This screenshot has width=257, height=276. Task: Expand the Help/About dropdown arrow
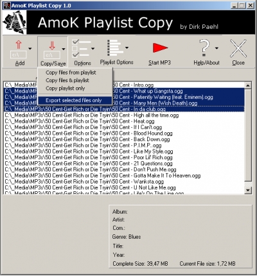[x=217, y=48]
